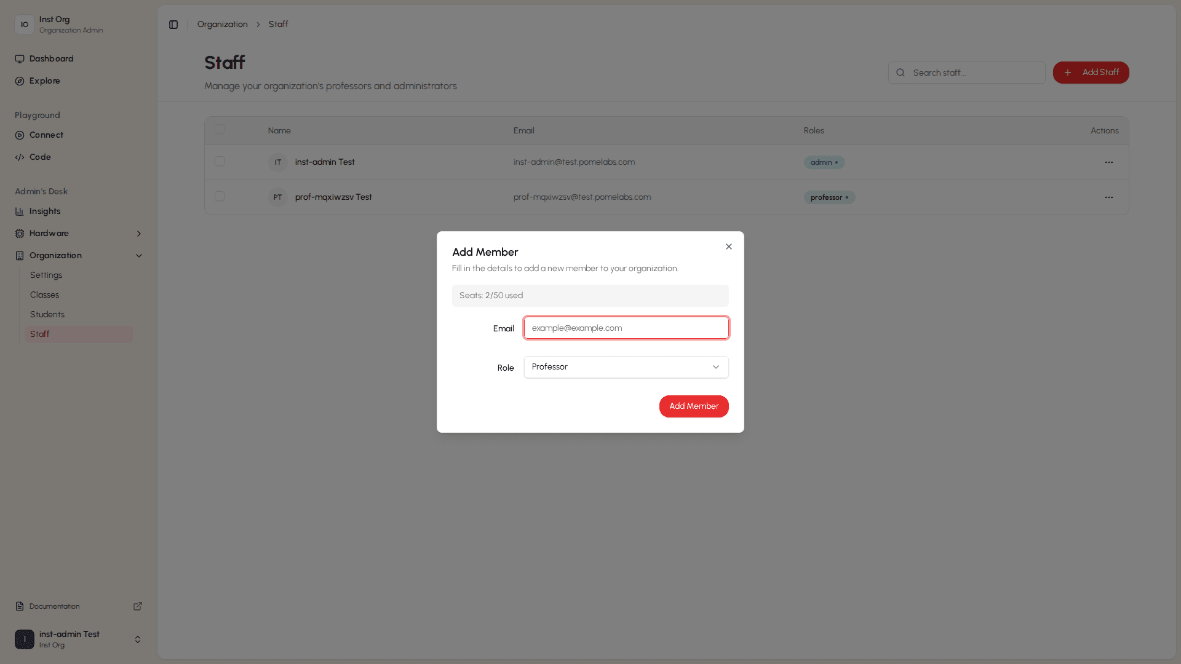Click the Add Member button
1181x664 pixels.
[694, 406]
